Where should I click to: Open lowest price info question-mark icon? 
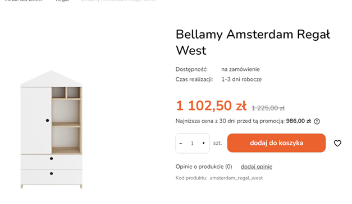point(317,121)
